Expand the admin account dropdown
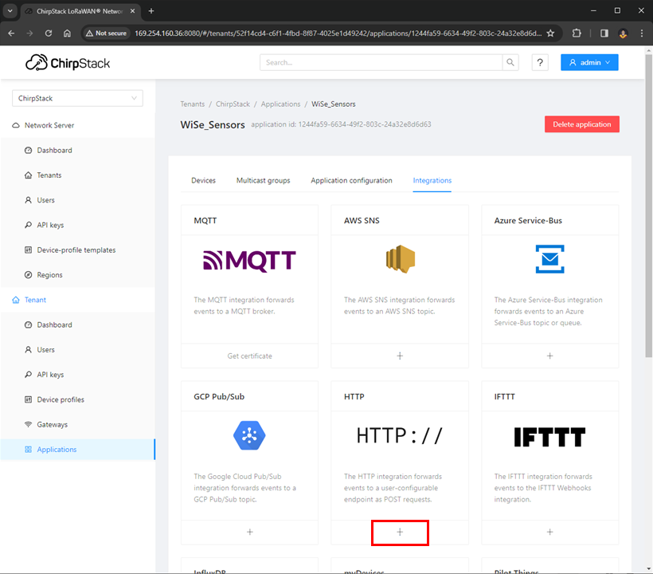The image size is (653, 574). click(589, 61)
